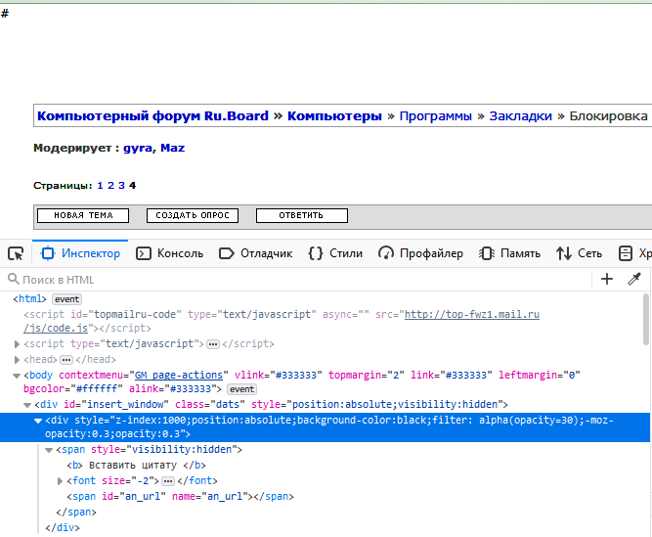Open the Закладки breadcrumb link

tap(520, 115)
